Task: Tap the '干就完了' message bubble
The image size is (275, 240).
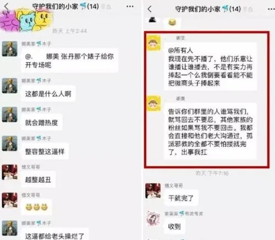Action: (x=181, y=198)
